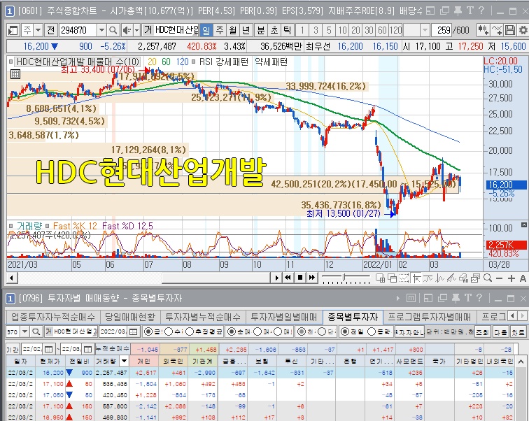The image size is (529, 421).
Task: Click the plus zoom-in icon in the chart bottom toolbar
Action: (x=511, y=278)
